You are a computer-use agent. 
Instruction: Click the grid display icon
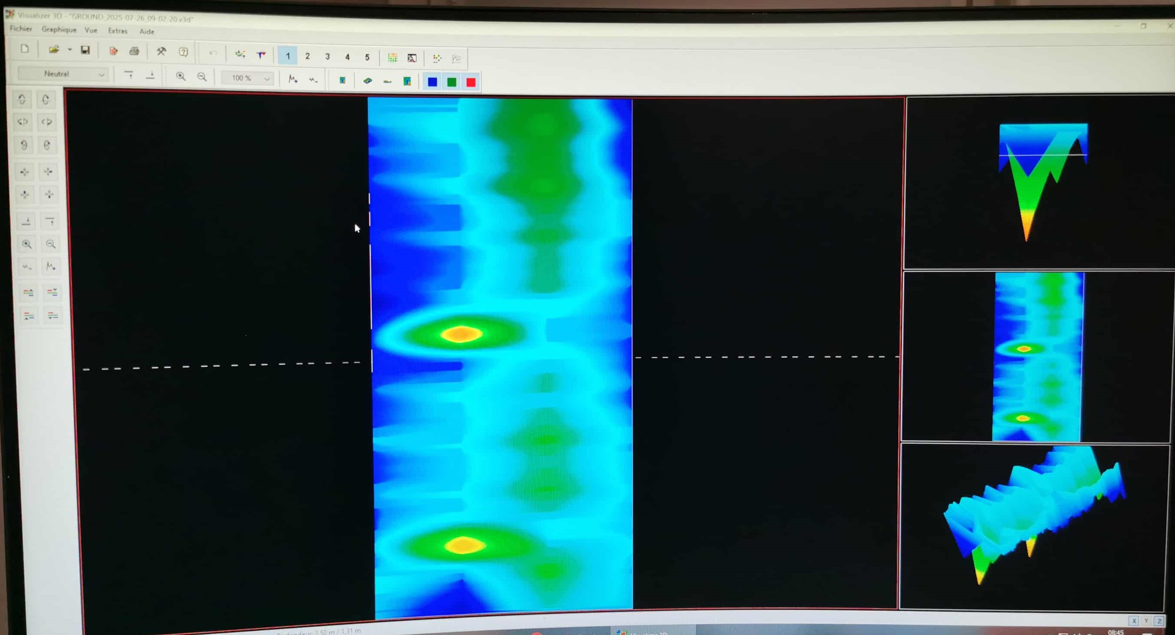coord(392,58)
